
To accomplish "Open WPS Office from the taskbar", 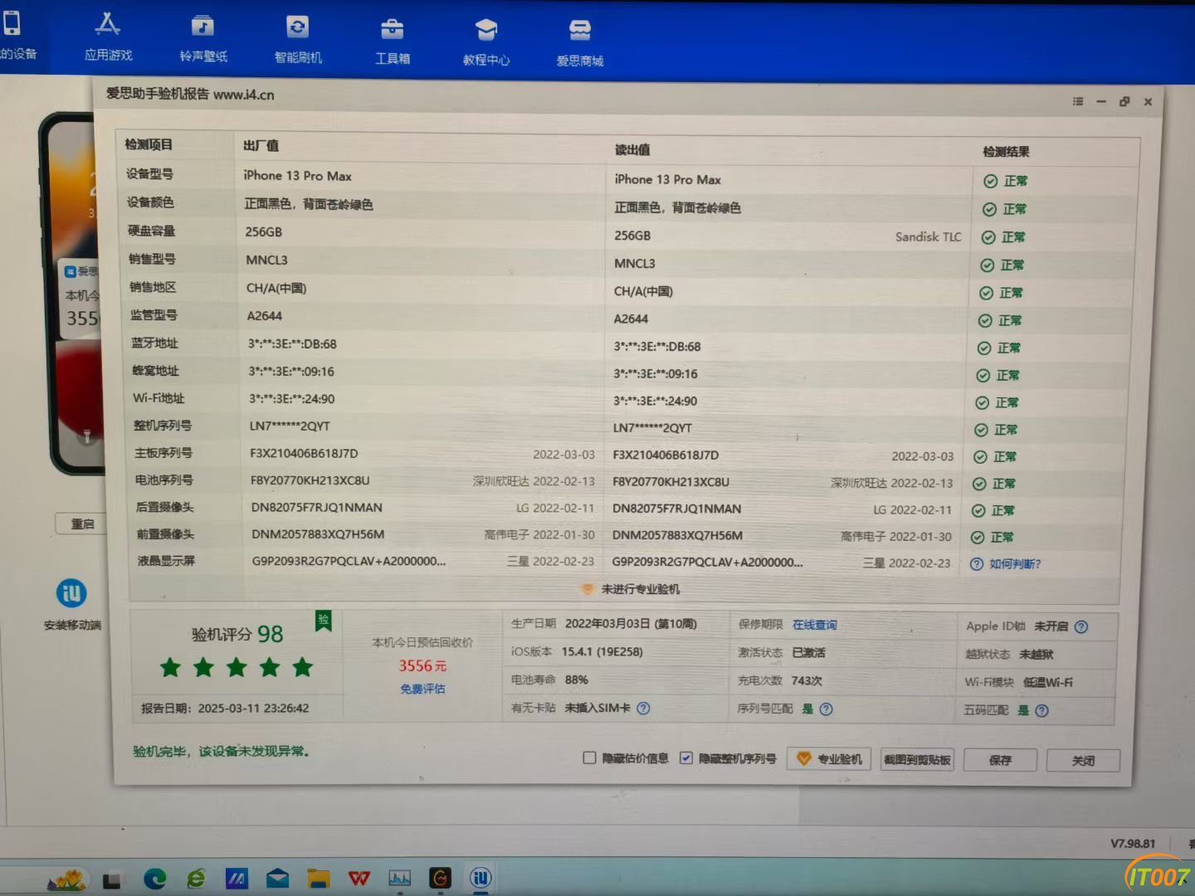I will 359,878.
